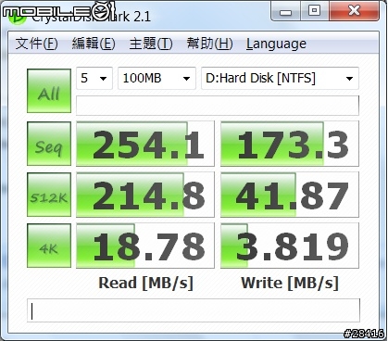Maximize the CrystalDiskMark window
Image resolution: width=388 pixels, height=341 pixels.
315,11
